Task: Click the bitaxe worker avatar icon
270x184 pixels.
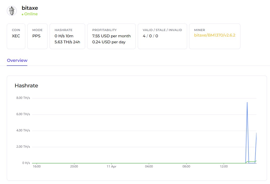Action: [x=12, y=11]
